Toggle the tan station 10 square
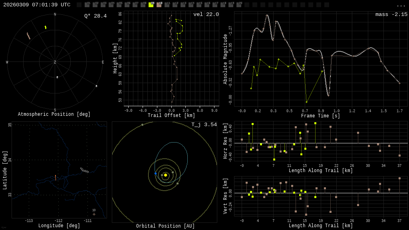This screenshot has height=230, width=409. click(x=159, y=5)
